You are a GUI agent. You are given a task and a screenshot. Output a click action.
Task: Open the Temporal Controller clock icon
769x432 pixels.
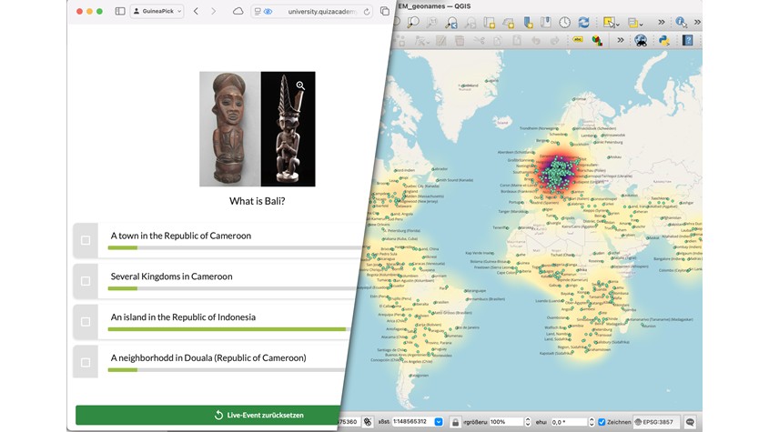coord(564,22)
